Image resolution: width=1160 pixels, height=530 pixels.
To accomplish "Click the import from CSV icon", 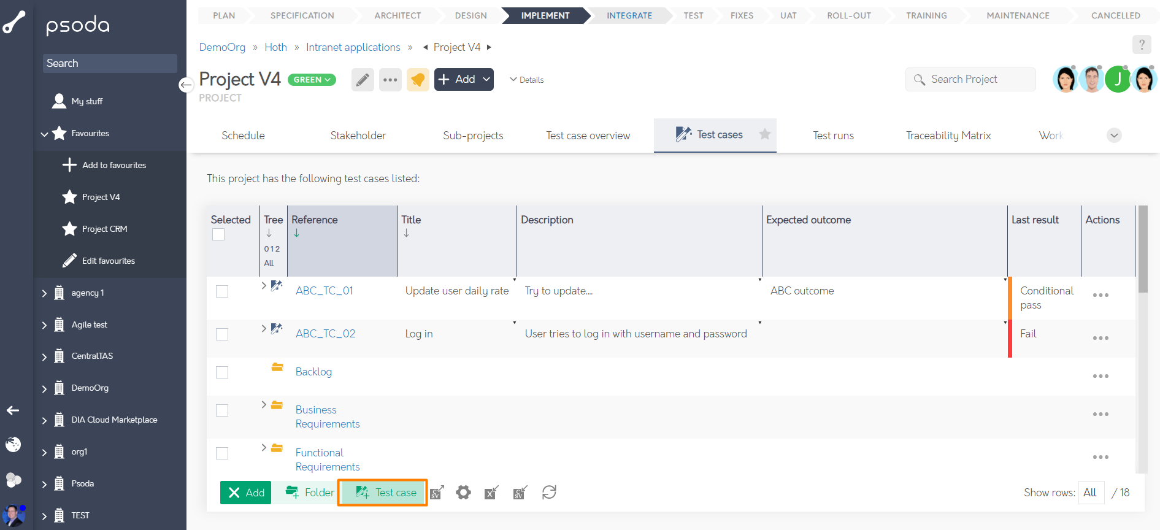I will 520,493.
